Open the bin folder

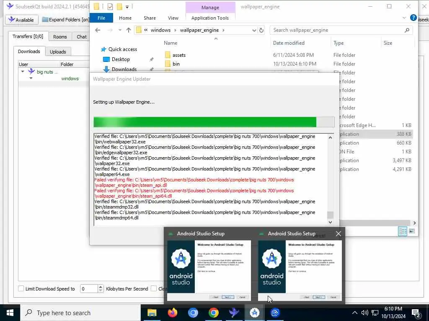point(176,64)
